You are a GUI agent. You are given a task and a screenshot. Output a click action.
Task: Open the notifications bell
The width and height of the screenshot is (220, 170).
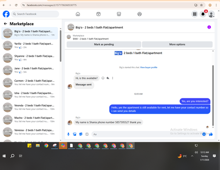pyautogui.click(x=203, y=14)
